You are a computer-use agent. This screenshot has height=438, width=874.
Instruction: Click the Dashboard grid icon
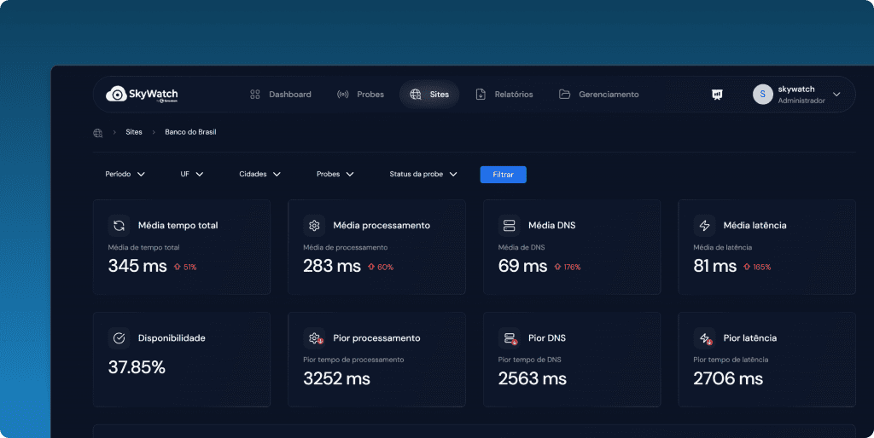254,95
